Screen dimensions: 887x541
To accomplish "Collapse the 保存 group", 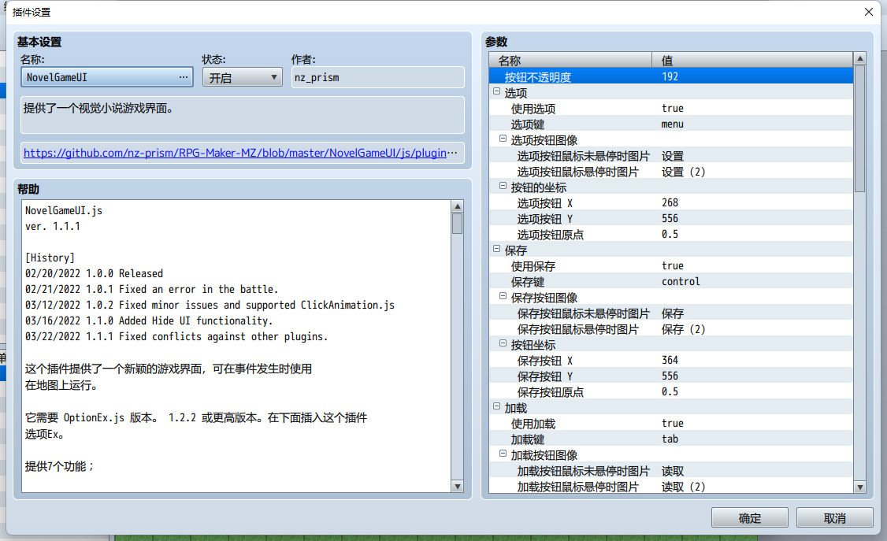I will (x=497, y=249).
